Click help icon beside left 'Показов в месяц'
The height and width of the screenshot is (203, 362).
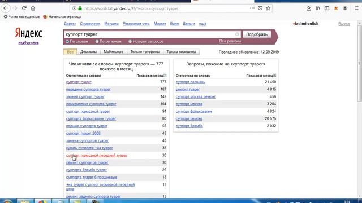pos(165,75)
